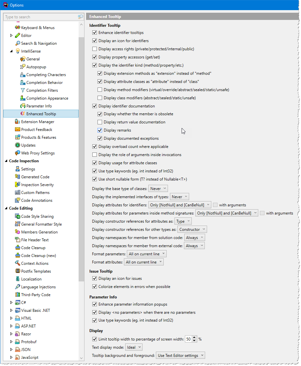Click the Product Feedback envelope icon
Image resolution: width=301 pixels, height=366 pixels.
point(18,130)
